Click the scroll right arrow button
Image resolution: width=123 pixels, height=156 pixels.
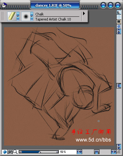click(114, 152)
